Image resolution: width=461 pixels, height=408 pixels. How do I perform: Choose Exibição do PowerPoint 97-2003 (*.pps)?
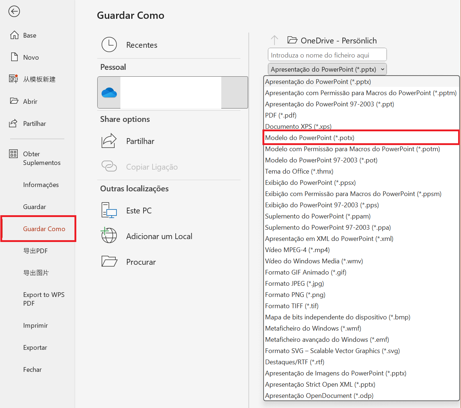[362, 205]
